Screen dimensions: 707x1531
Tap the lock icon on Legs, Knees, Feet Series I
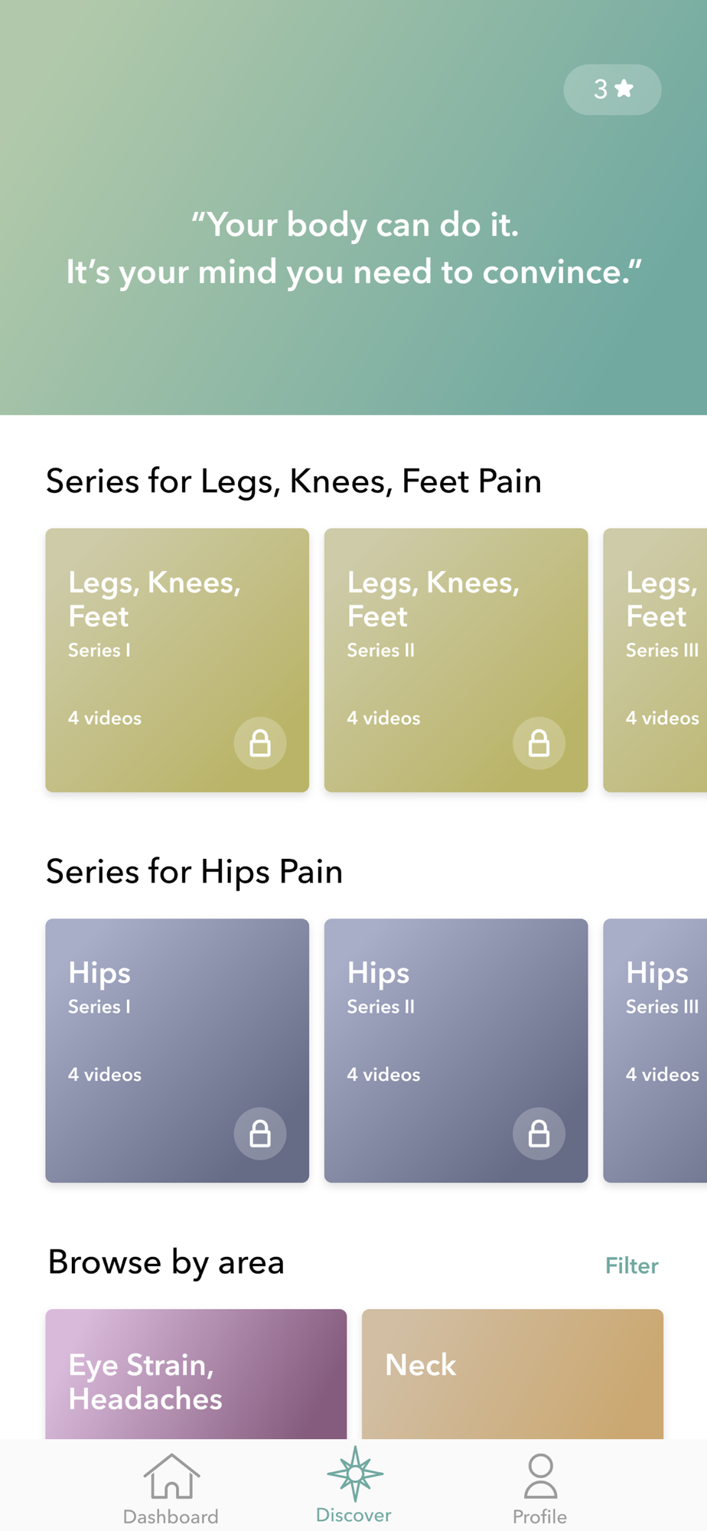[260, 743]
